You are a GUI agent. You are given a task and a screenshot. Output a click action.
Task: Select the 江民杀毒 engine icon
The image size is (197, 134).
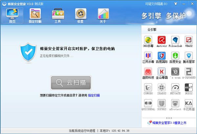[148, 56]
